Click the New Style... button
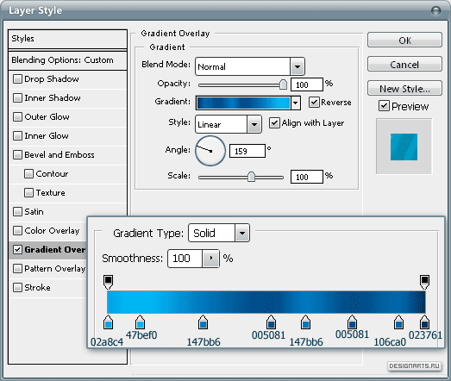Screen dimensions: 451x381 click(x=404, y=88)
